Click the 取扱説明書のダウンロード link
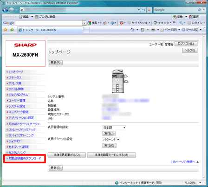The width and height of the screenshot is (208, 187). (x=25, y=158)
